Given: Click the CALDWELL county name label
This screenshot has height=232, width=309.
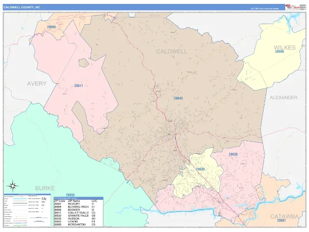Looking at the screenshot, I should click(172, 52).
